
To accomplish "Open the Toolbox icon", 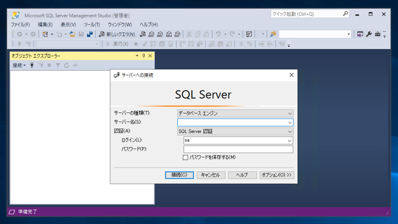I will [377, 34].
